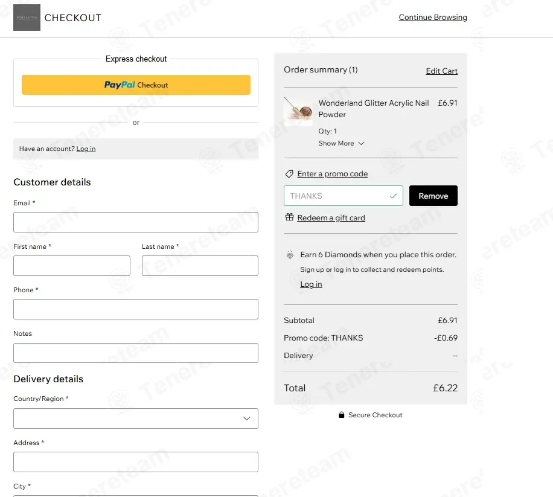The image size is (553, 497).
Task: Expand Show More product details
Action: (341, 143)
